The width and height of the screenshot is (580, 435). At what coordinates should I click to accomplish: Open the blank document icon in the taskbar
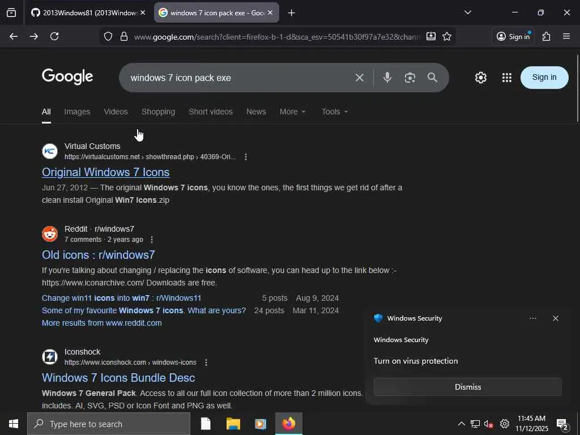click(x=206, y=424)
